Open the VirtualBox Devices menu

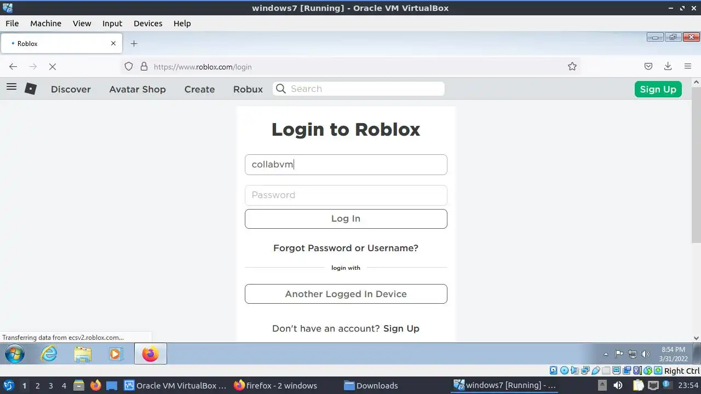click(148, 24)
